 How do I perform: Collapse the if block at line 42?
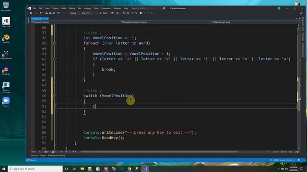[54, 59]
